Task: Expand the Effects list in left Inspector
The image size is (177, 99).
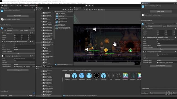Action: tap(2, 62)
